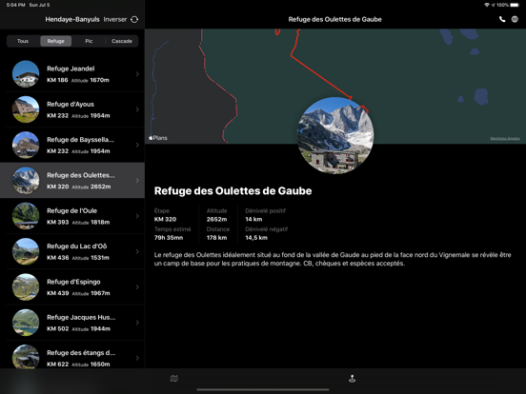Image resolution: width=526 pixels, height=394 pixels.
Task: Select Refuge d'Espingo title text
Action: tap(73, 282)
